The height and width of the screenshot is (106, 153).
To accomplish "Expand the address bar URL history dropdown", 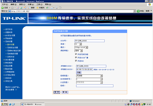I will (135, 11).
